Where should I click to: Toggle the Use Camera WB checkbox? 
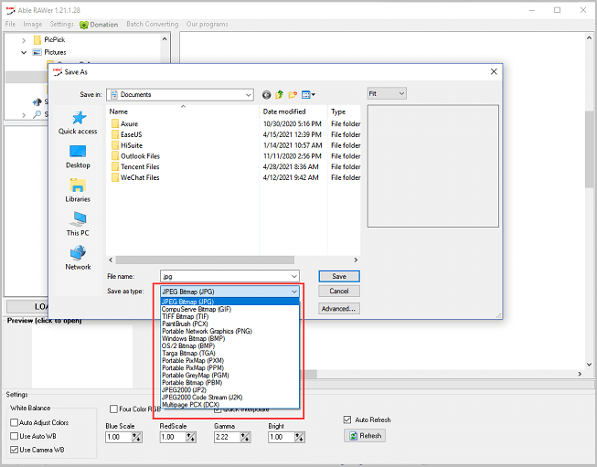pyautogui.click(x=15, y=450)
